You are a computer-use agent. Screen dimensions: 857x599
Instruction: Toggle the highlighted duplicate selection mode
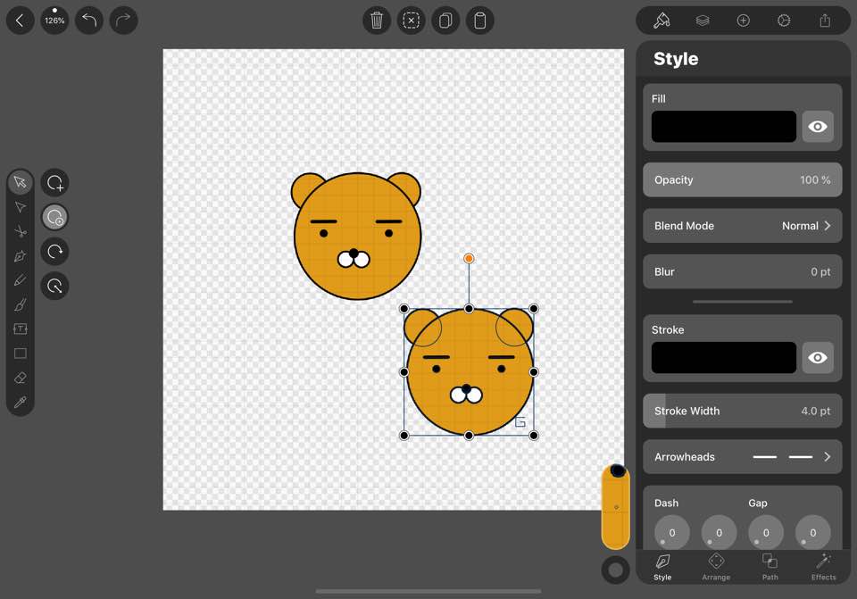(54, 217)
